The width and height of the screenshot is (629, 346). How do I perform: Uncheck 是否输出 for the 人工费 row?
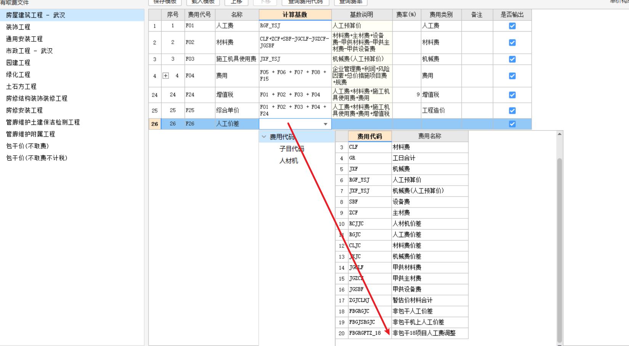pos(513,25)
